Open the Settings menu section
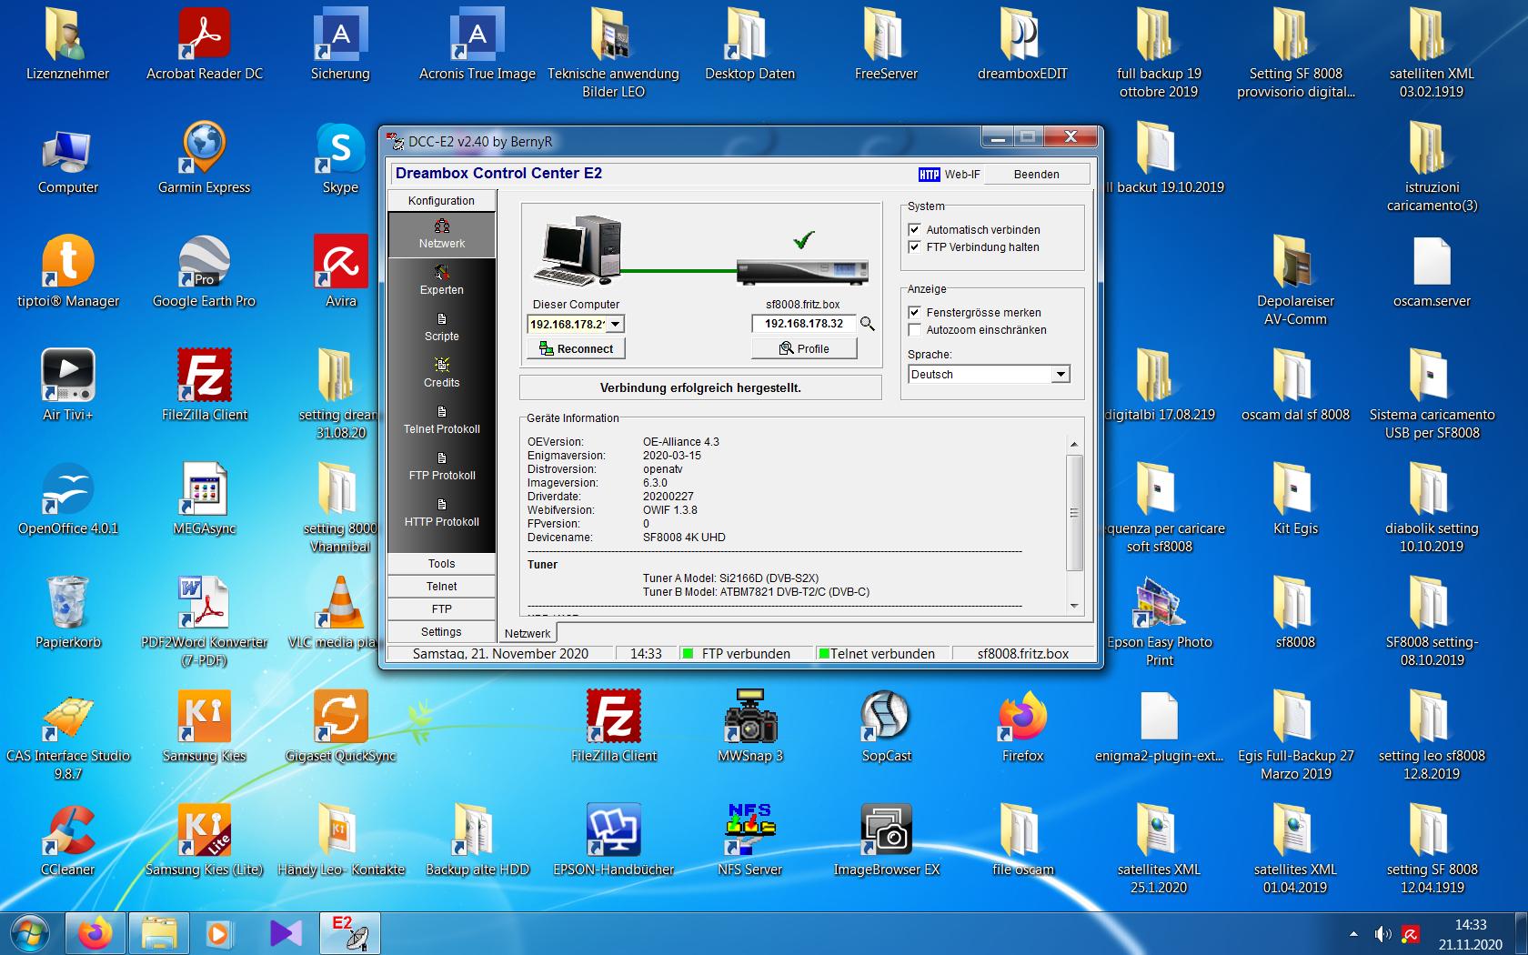This screenshot has width=1528, height=955. click(441, 632)
